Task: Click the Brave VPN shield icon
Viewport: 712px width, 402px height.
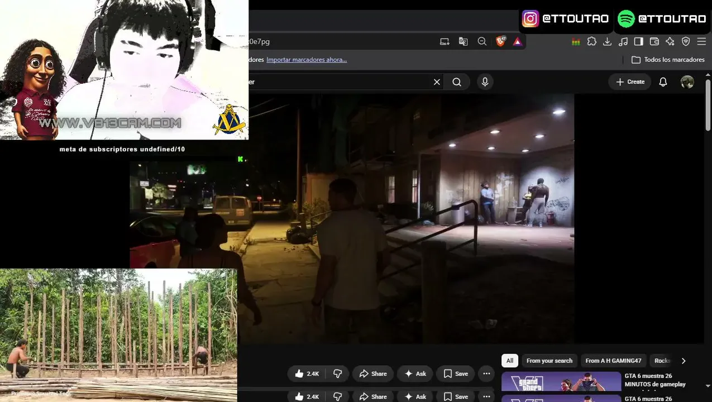Action: point(686,41)
